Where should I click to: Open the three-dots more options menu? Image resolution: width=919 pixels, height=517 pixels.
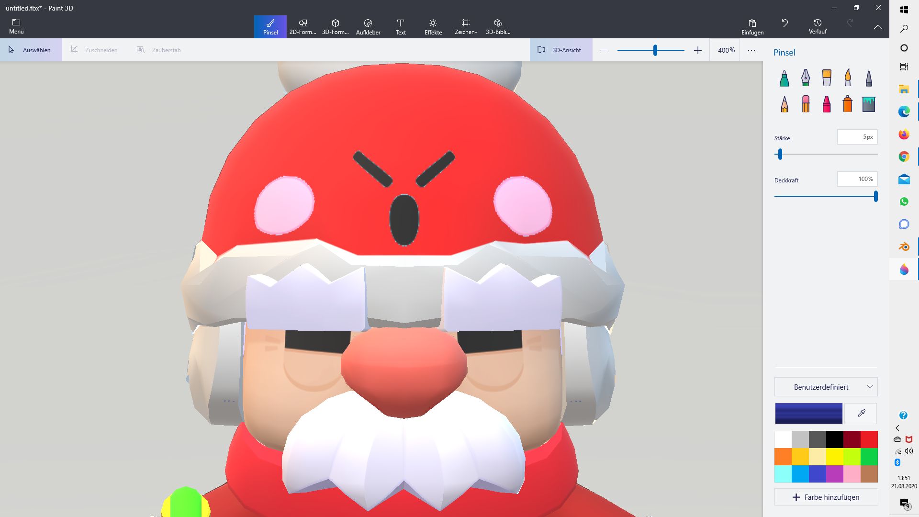[751, 50]
